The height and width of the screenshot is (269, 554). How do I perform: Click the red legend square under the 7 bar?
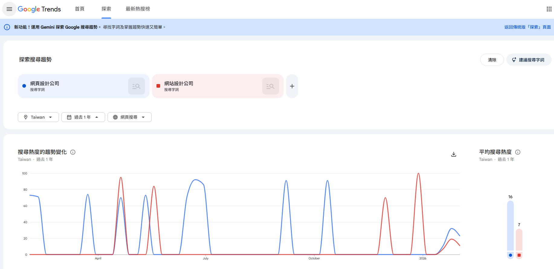[519, 255]
